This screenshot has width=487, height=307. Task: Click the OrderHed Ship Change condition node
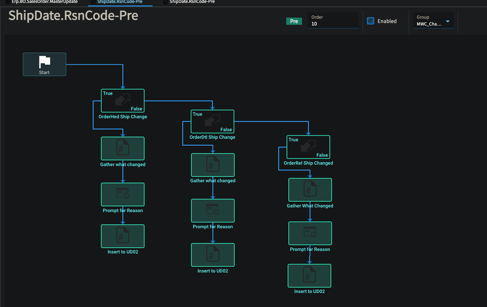click(123, 101)
